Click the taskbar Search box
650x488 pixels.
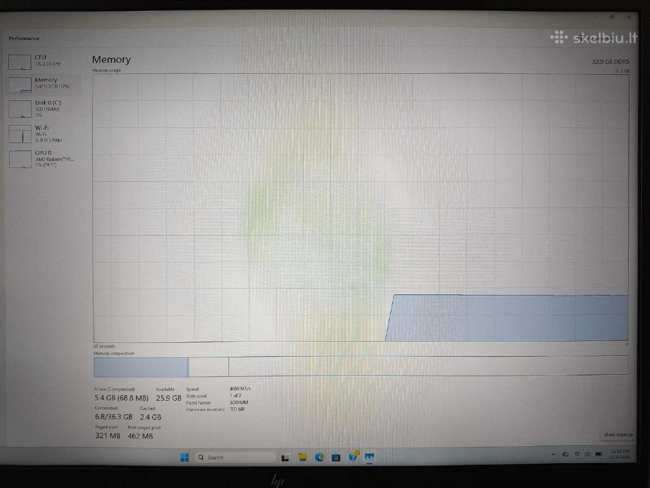tap(235, 457)
